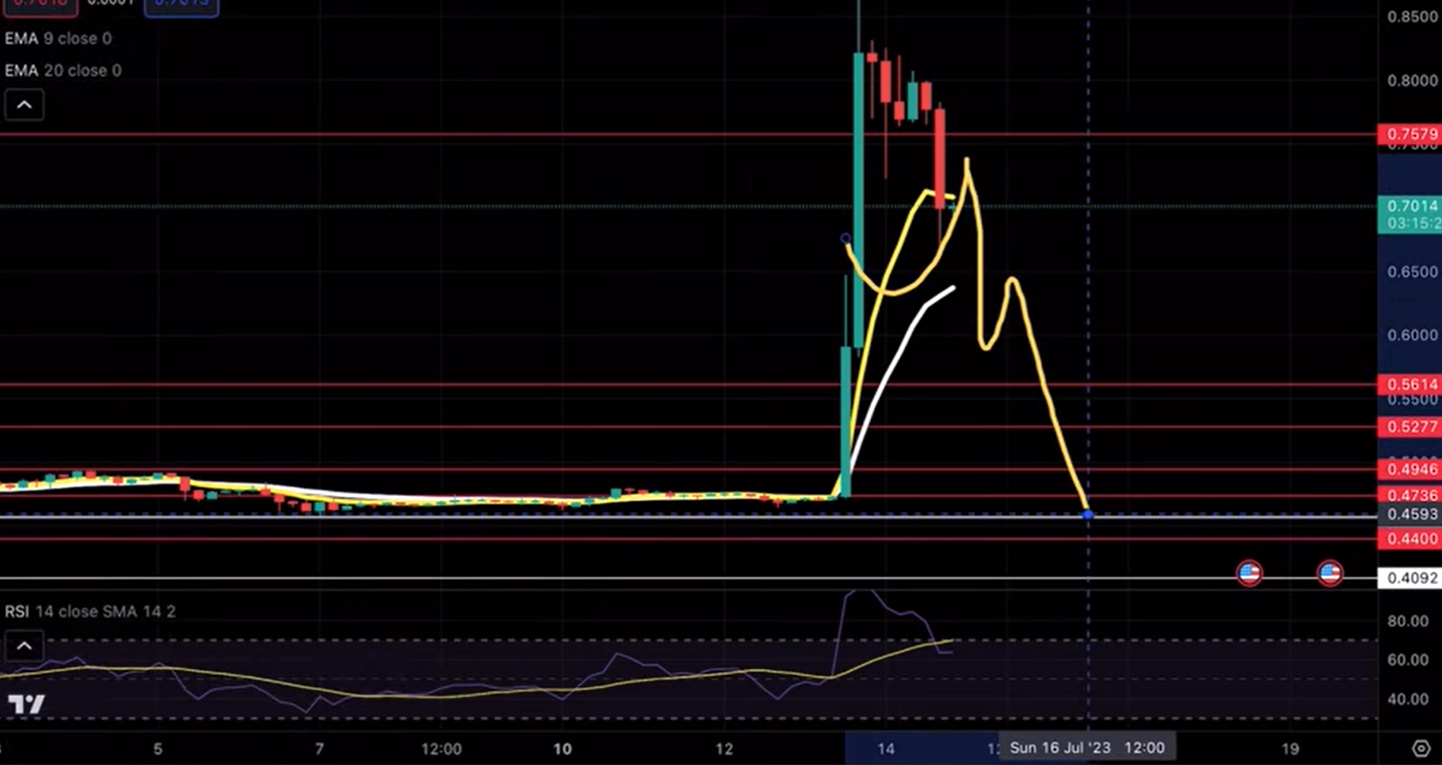The width and height of the screenshot is (1442, 765).
Task: Click the 0.8500 price axis tick
Action: (1412, 17)
